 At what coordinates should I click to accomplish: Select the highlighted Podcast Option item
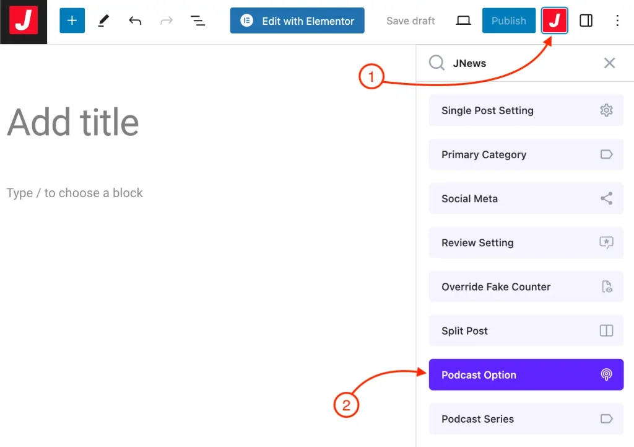526,375
